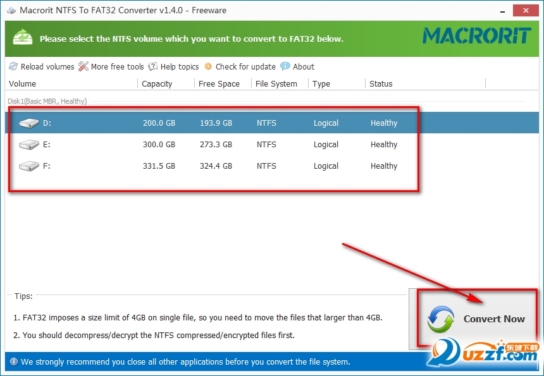Click NTFS in the D: row
This screenshot has height=376, width=544.
[x=266, y=123]
